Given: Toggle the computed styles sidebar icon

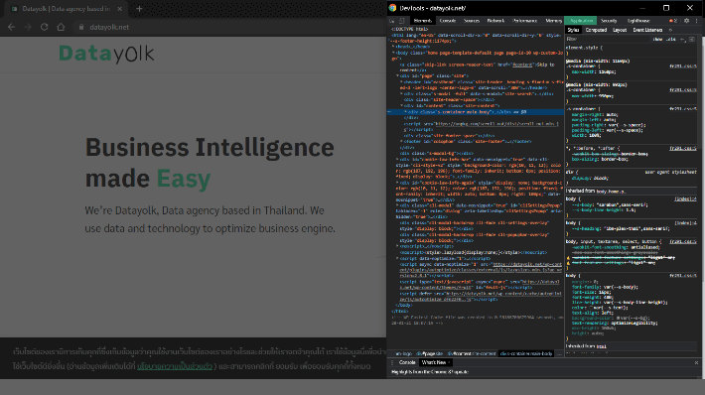Looking at the screenshot, I should click(692, 39).
